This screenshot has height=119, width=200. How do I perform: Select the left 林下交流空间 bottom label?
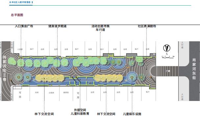tap(44, 114)
